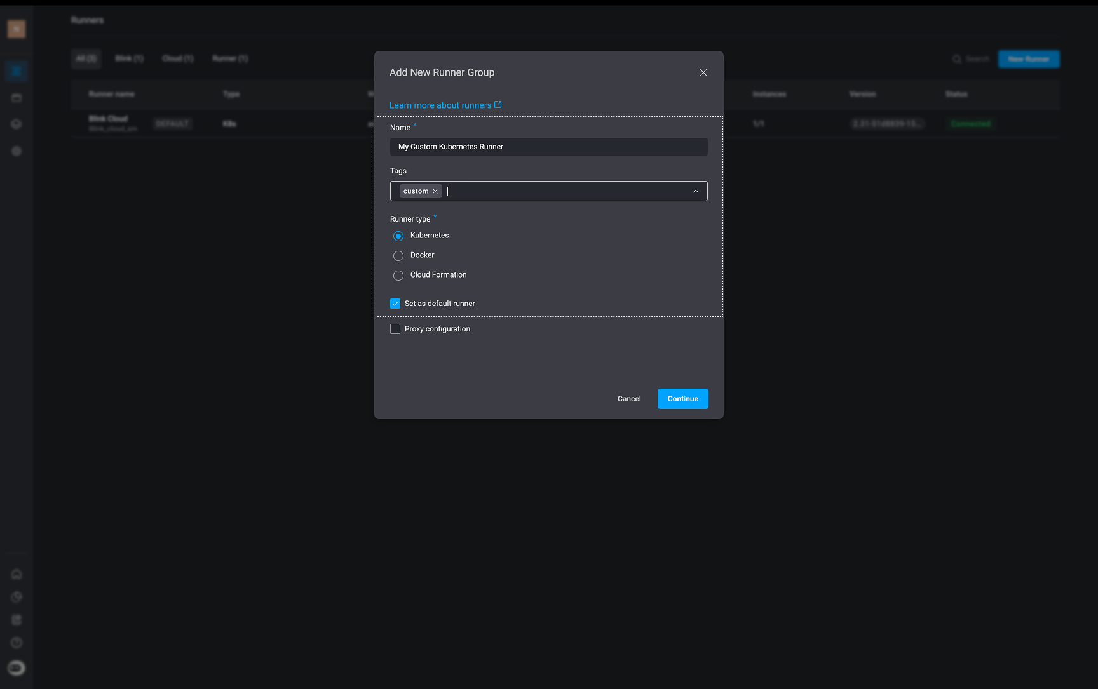Open the first sidebar navigation icon
The height and width of the screenshot is (689, 1098).
pos(17,70)
